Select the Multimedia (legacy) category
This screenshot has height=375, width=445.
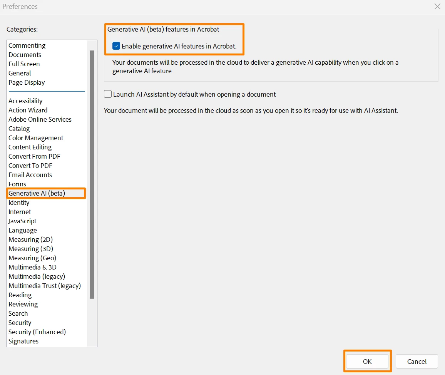(x=37, y=276)
